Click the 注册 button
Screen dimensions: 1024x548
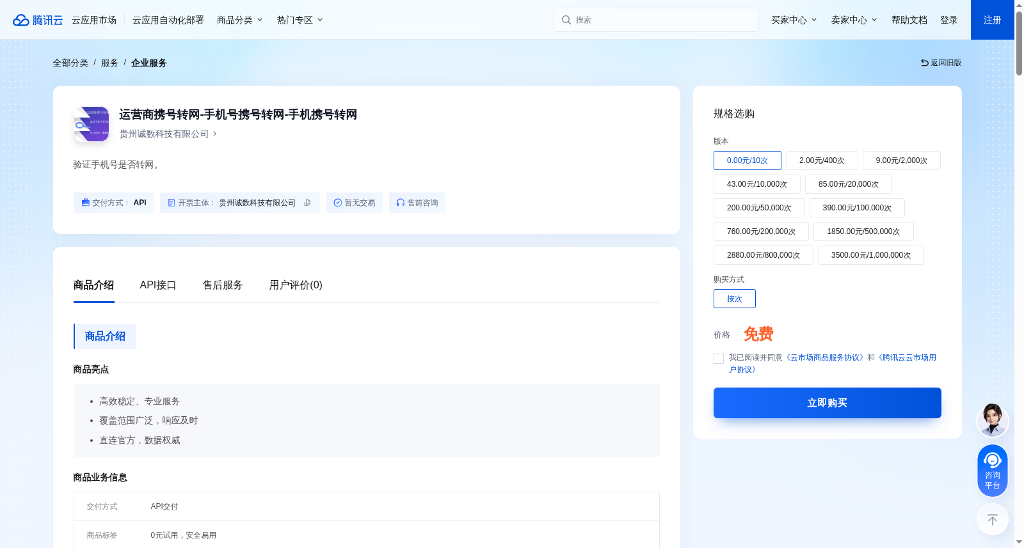coord(993,20)
